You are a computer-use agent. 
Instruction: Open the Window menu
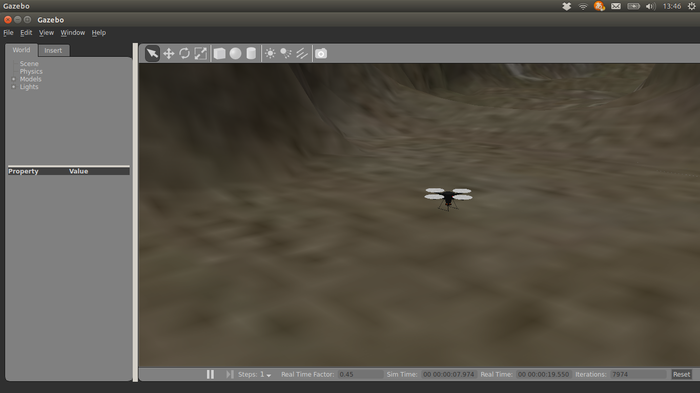point(73,32)
